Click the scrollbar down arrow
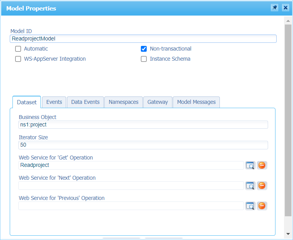This screenshot has width=293, height=240. [x=288, y=234]
